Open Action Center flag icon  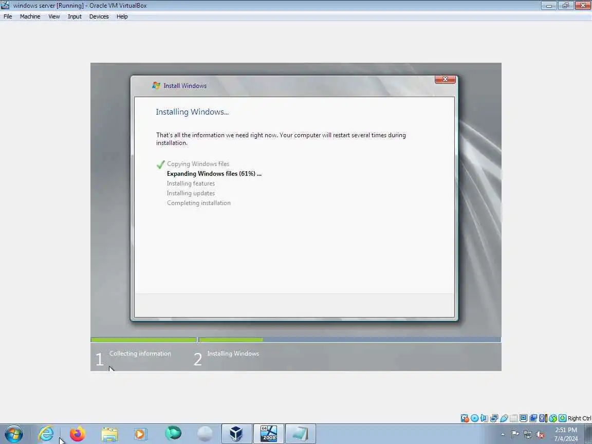click(515, 434)
